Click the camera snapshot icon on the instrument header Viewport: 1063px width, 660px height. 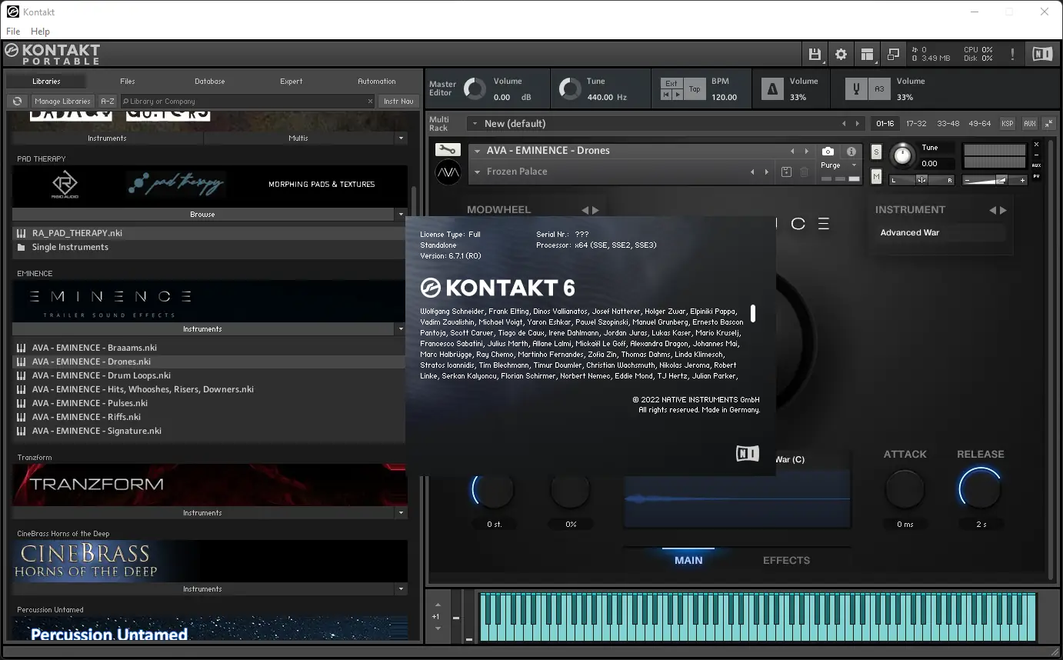click(828, 151)
